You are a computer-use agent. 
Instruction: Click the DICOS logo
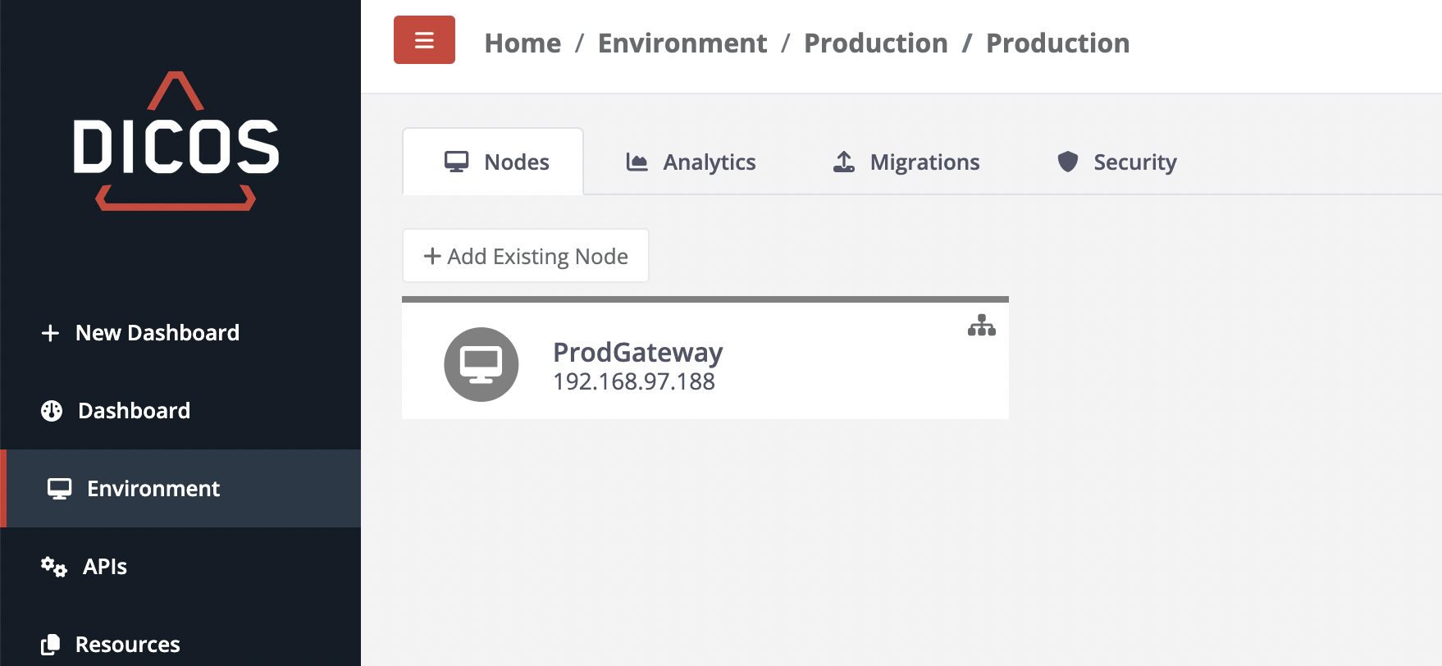point(176,141)
